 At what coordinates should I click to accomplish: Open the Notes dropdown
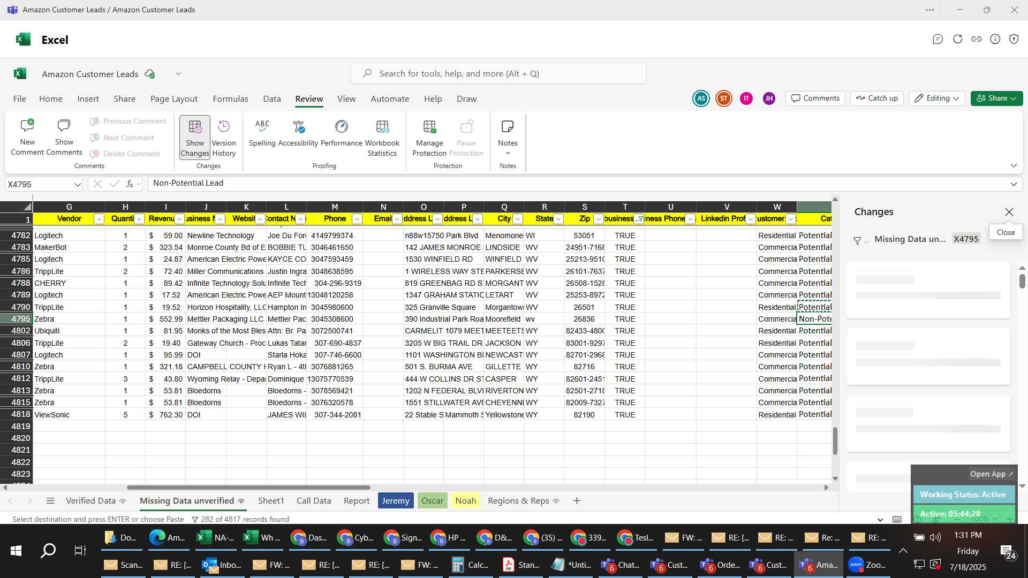(508, 138)
